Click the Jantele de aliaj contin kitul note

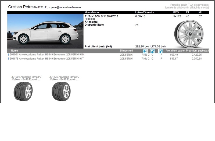[187, 8]
